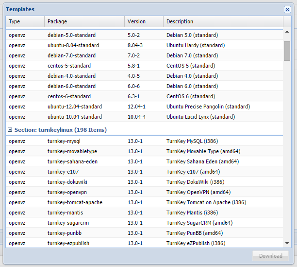Screen dimensions: 297x267
Task: Sort by the Description column header
Action: click(x=223, y=21)
